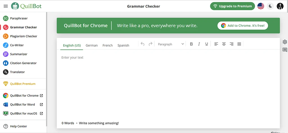Open the QuillBot Premium link

[x=23, y=84]
